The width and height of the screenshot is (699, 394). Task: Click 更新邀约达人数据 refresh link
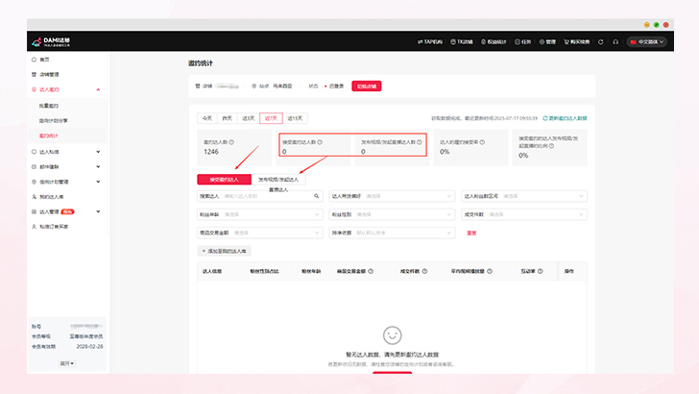565,118
